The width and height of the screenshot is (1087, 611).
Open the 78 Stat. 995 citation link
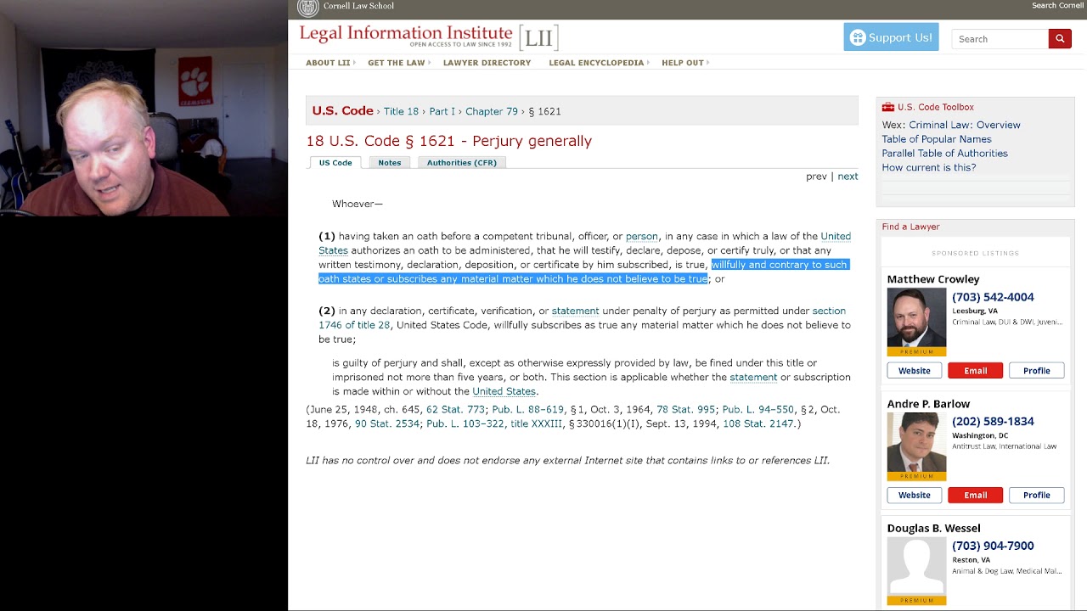pyautogui.click(x=686, y=409)
